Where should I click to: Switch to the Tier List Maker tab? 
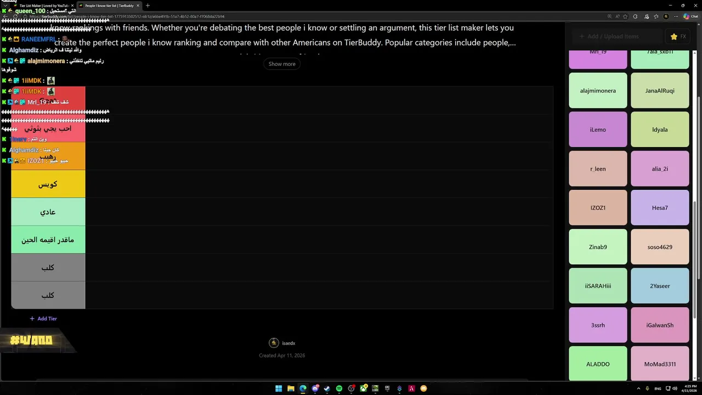pos(44,5)
